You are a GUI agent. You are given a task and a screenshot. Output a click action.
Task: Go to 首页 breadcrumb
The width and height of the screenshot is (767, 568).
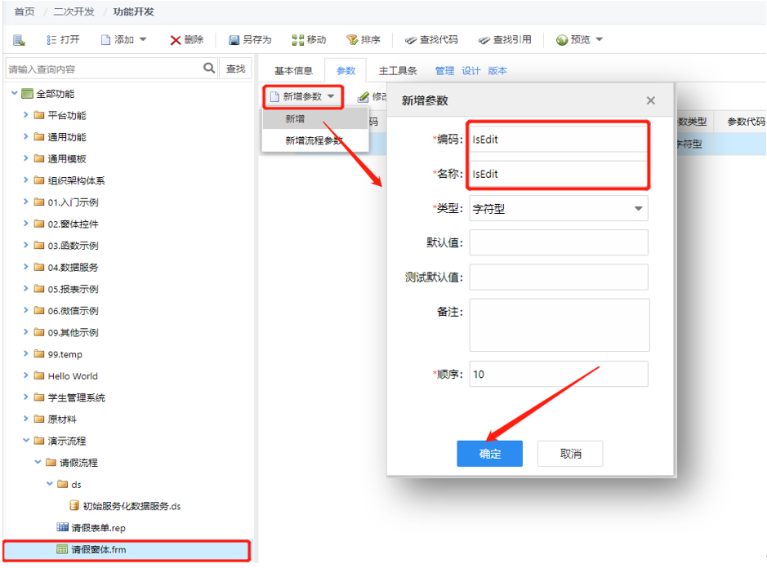[25, 11]
